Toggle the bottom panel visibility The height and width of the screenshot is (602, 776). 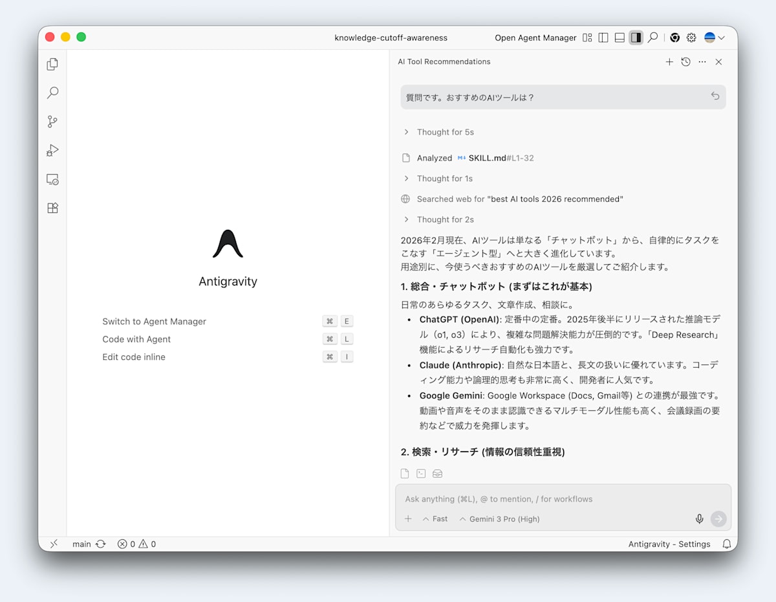620,38
